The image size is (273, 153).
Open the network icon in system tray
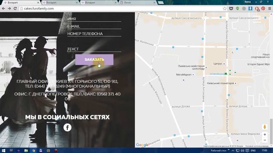pos(238,150)
